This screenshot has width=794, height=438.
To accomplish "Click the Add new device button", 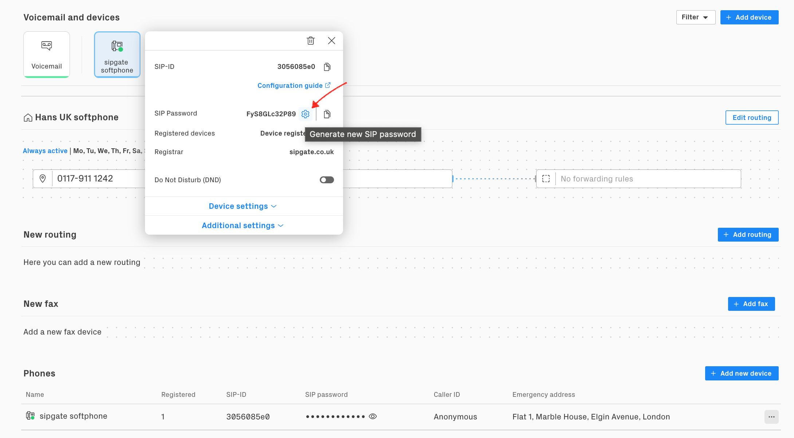I will [x=742, y=373].
